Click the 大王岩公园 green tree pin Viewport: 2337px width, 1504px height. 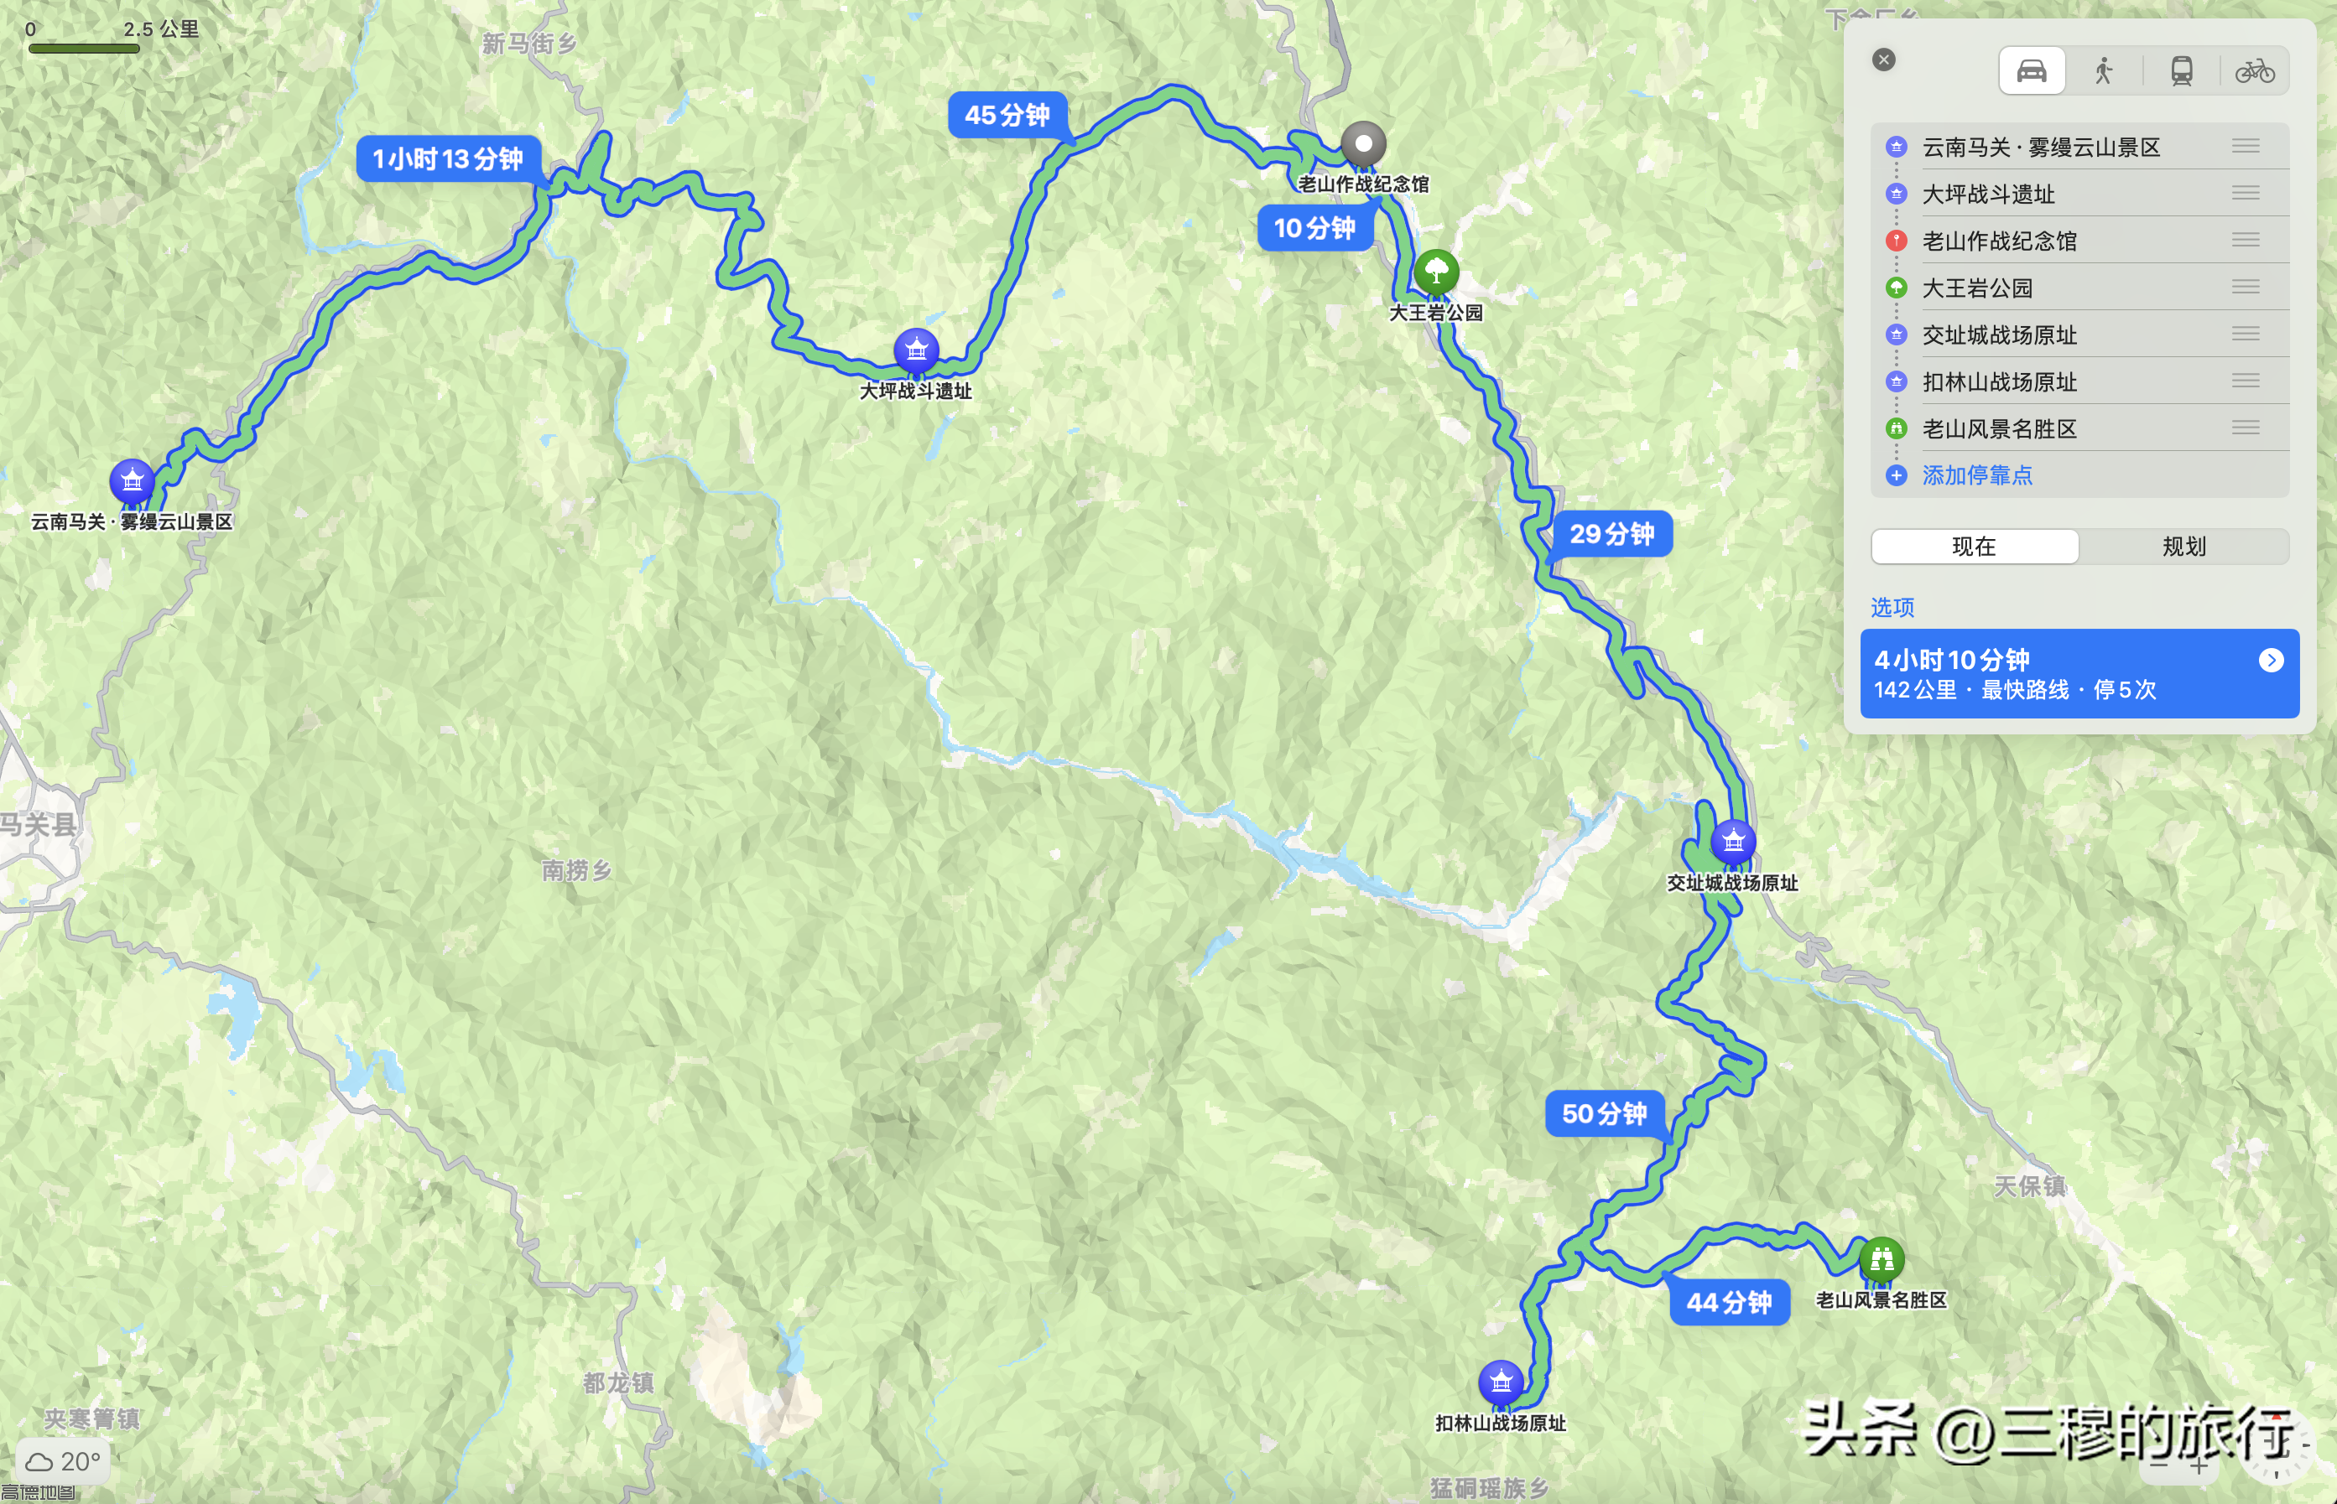coord(1436,272)
